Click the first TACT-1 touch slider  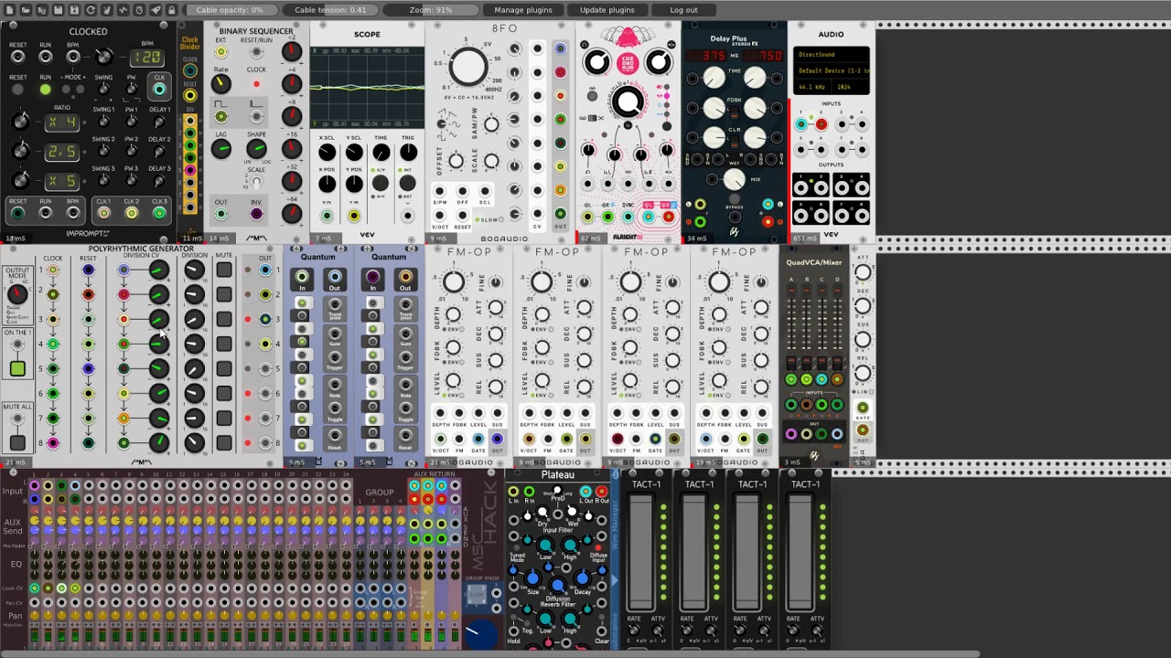(x=640, y=553)
